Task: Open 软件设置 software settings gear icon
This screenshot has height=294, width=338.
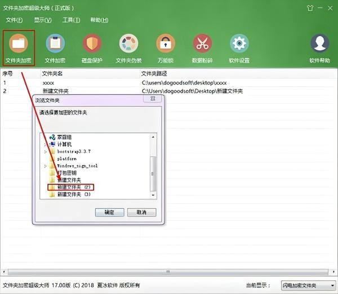Action: click(x=239, y=45)
